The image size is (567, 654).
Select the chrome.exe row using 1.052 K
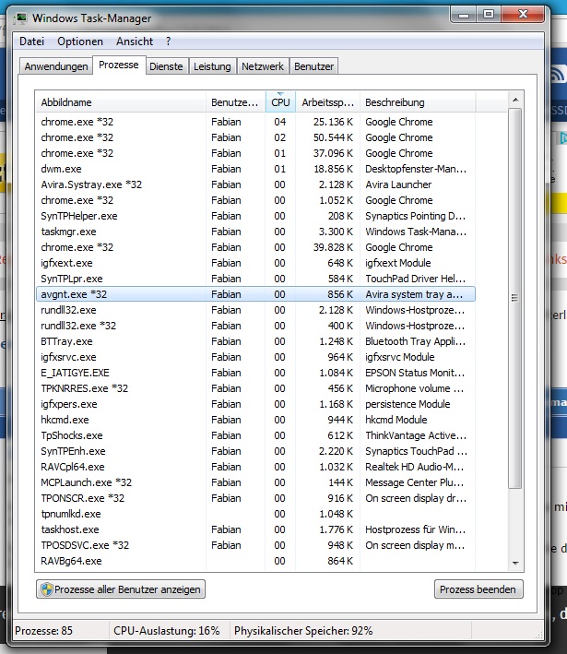pos(255,200)
